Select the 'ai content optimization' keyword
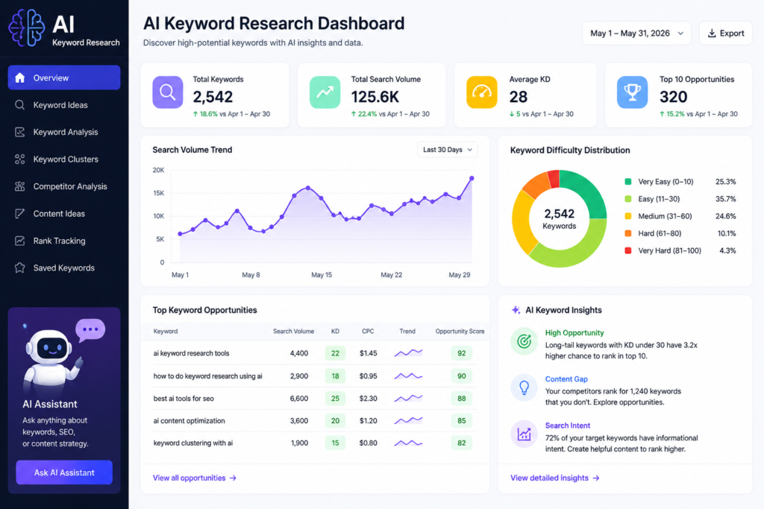 pos(189,421)
